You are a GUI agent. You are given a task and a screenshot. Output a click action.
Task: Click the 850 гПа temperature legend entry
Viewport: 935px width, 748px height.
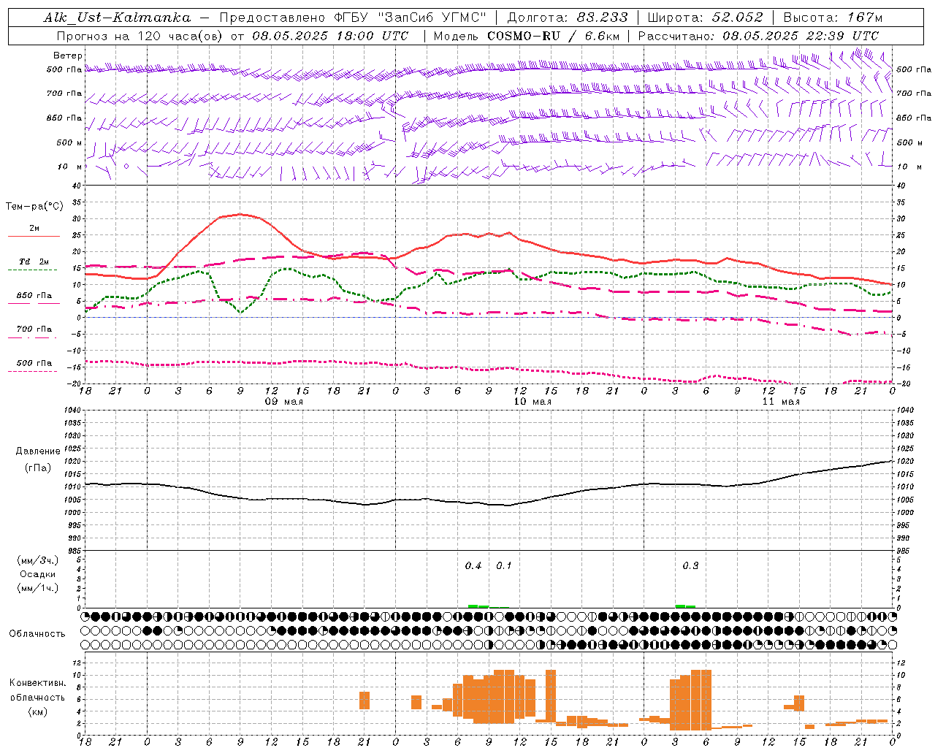pyautogui.click(x=34, y=296)
